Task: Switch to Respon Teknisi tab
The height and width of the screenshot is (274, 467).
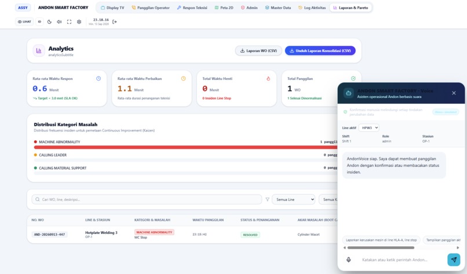Action: coord(192,8)
